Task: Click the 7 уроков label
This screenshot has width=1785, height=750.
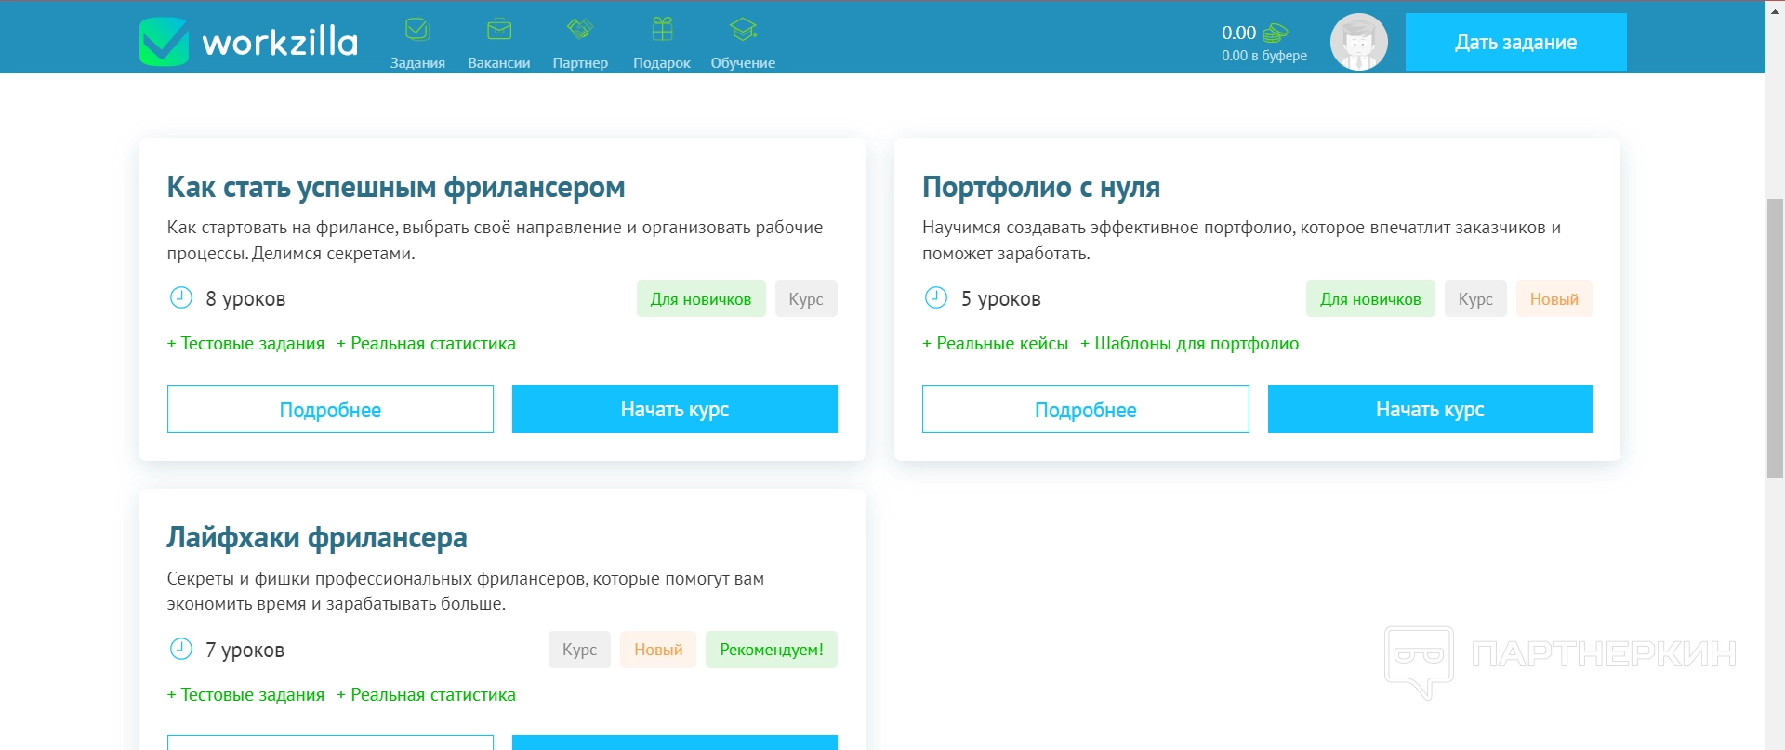Action: (245, 650)
